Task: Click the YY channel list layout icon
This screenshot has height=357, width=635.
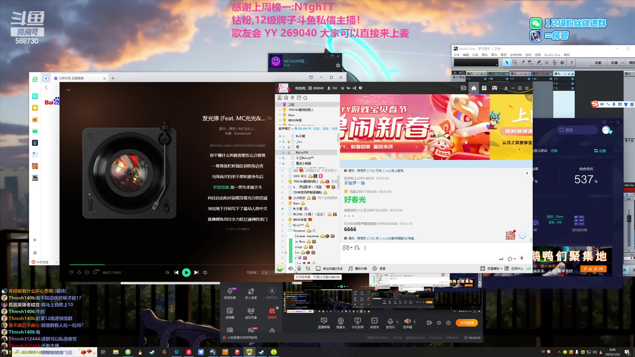Action: (484, 88)
